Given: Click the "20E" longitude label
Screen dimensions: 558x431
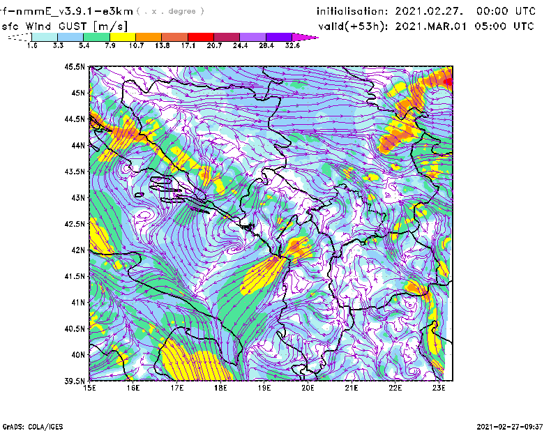Looking at the screenshot, I should [308, 388].
